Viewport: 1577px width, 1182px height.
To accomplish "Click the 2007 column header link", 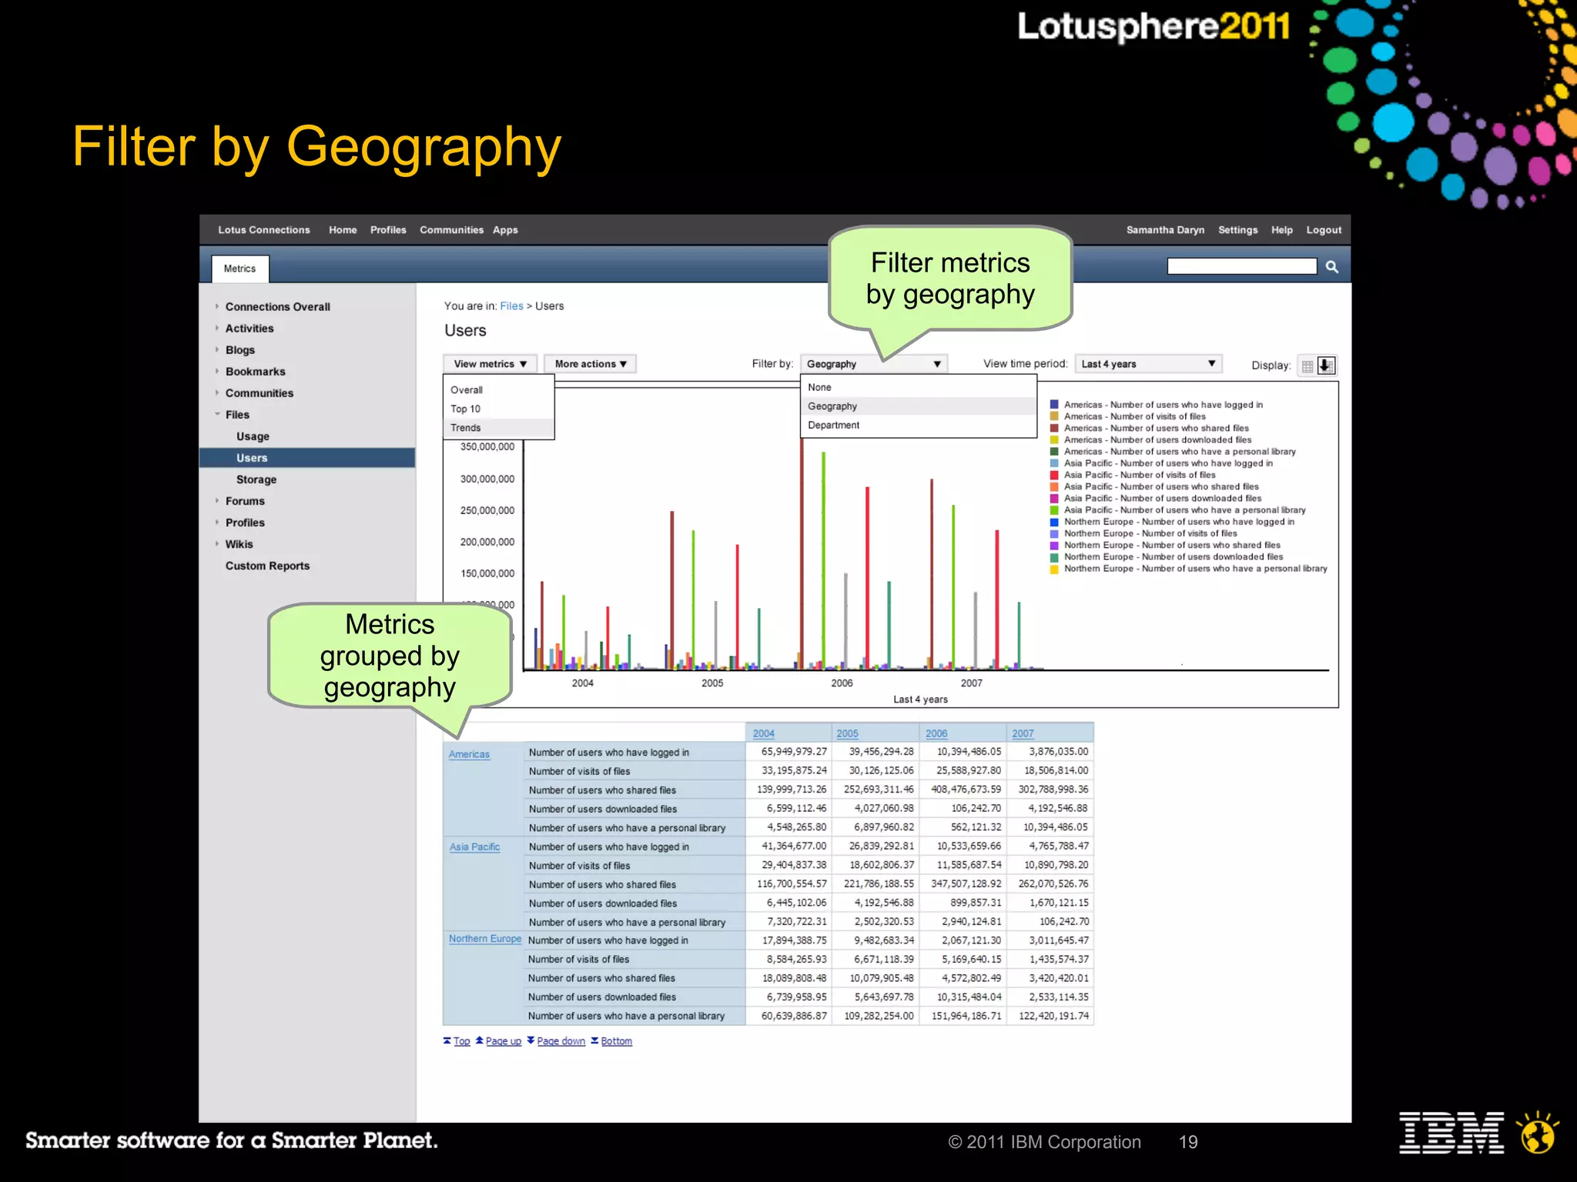I will tap(1023, 733).
